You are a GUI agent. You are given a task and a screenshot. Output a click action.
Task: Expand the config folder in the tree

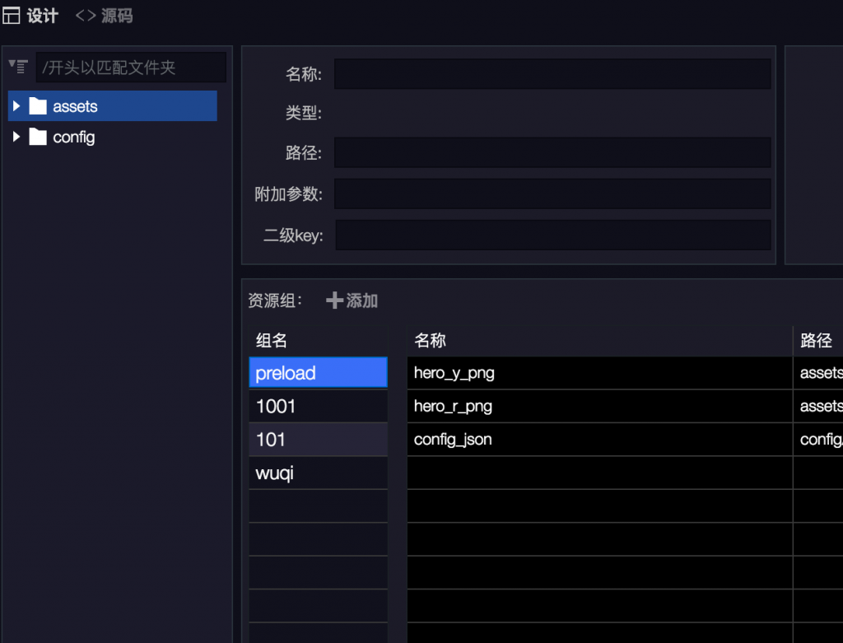click(x=16, y=137)
